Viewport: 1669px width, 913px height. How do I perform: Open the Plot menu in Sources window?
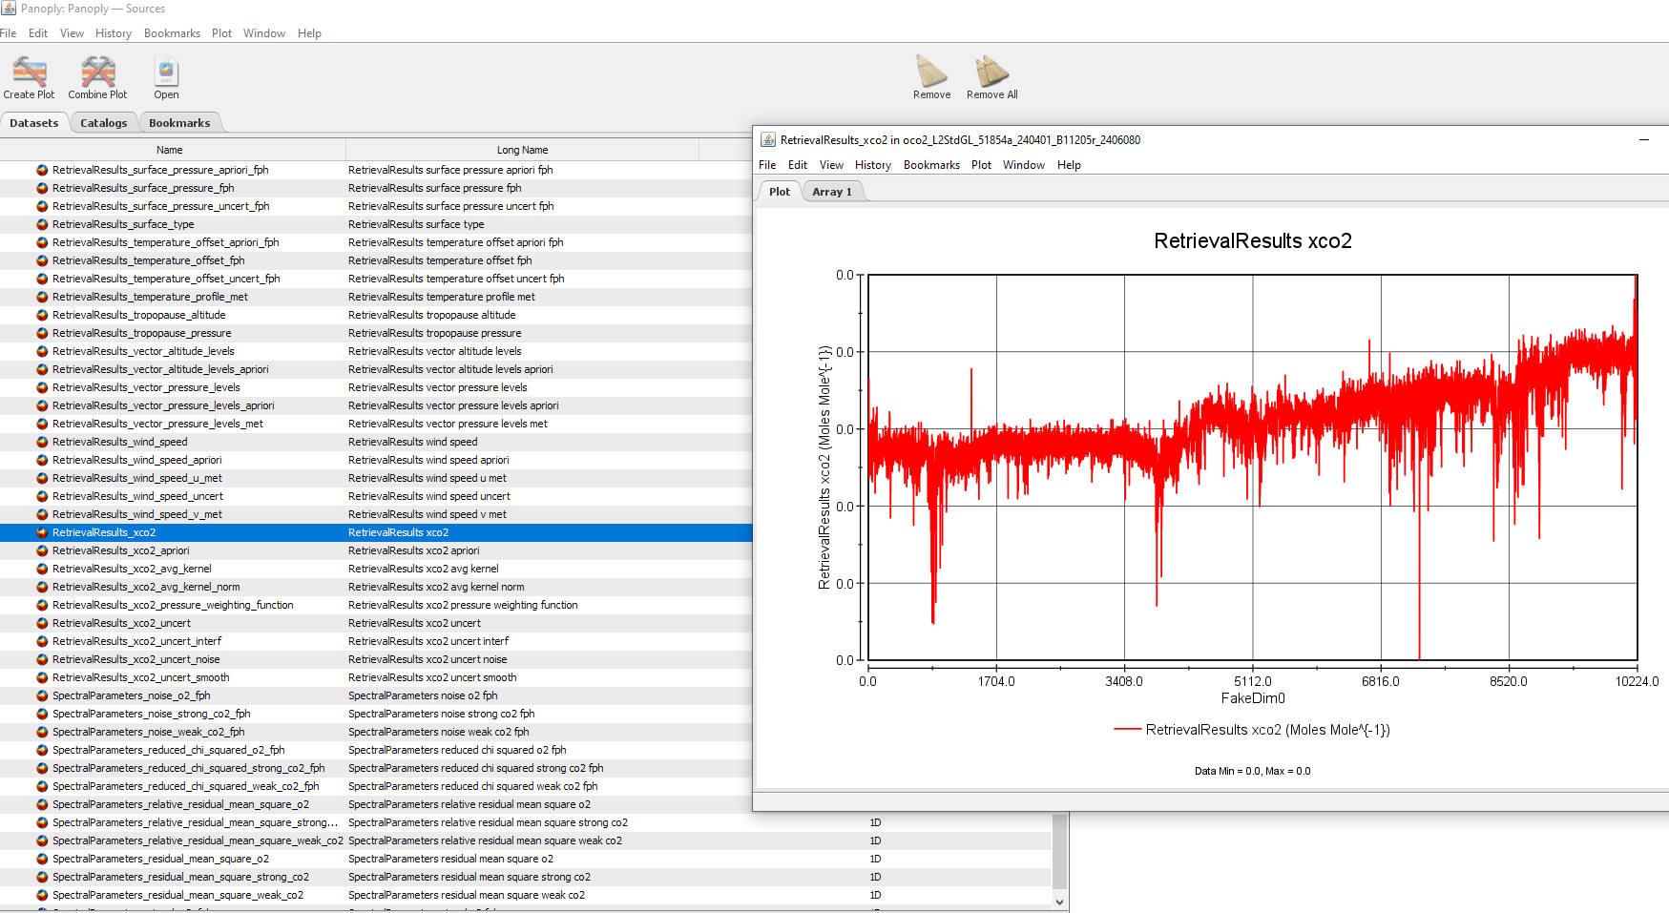pos(221,33)
